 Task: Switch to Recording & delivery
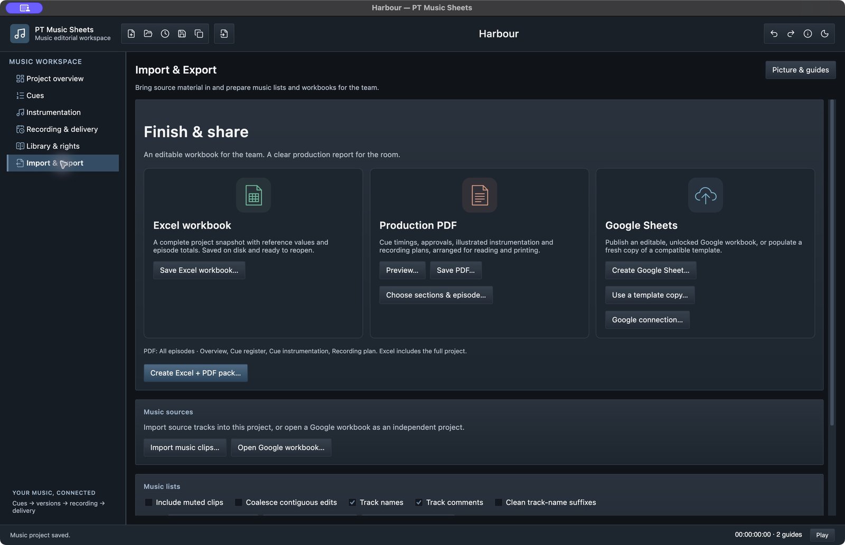point(63,129)
